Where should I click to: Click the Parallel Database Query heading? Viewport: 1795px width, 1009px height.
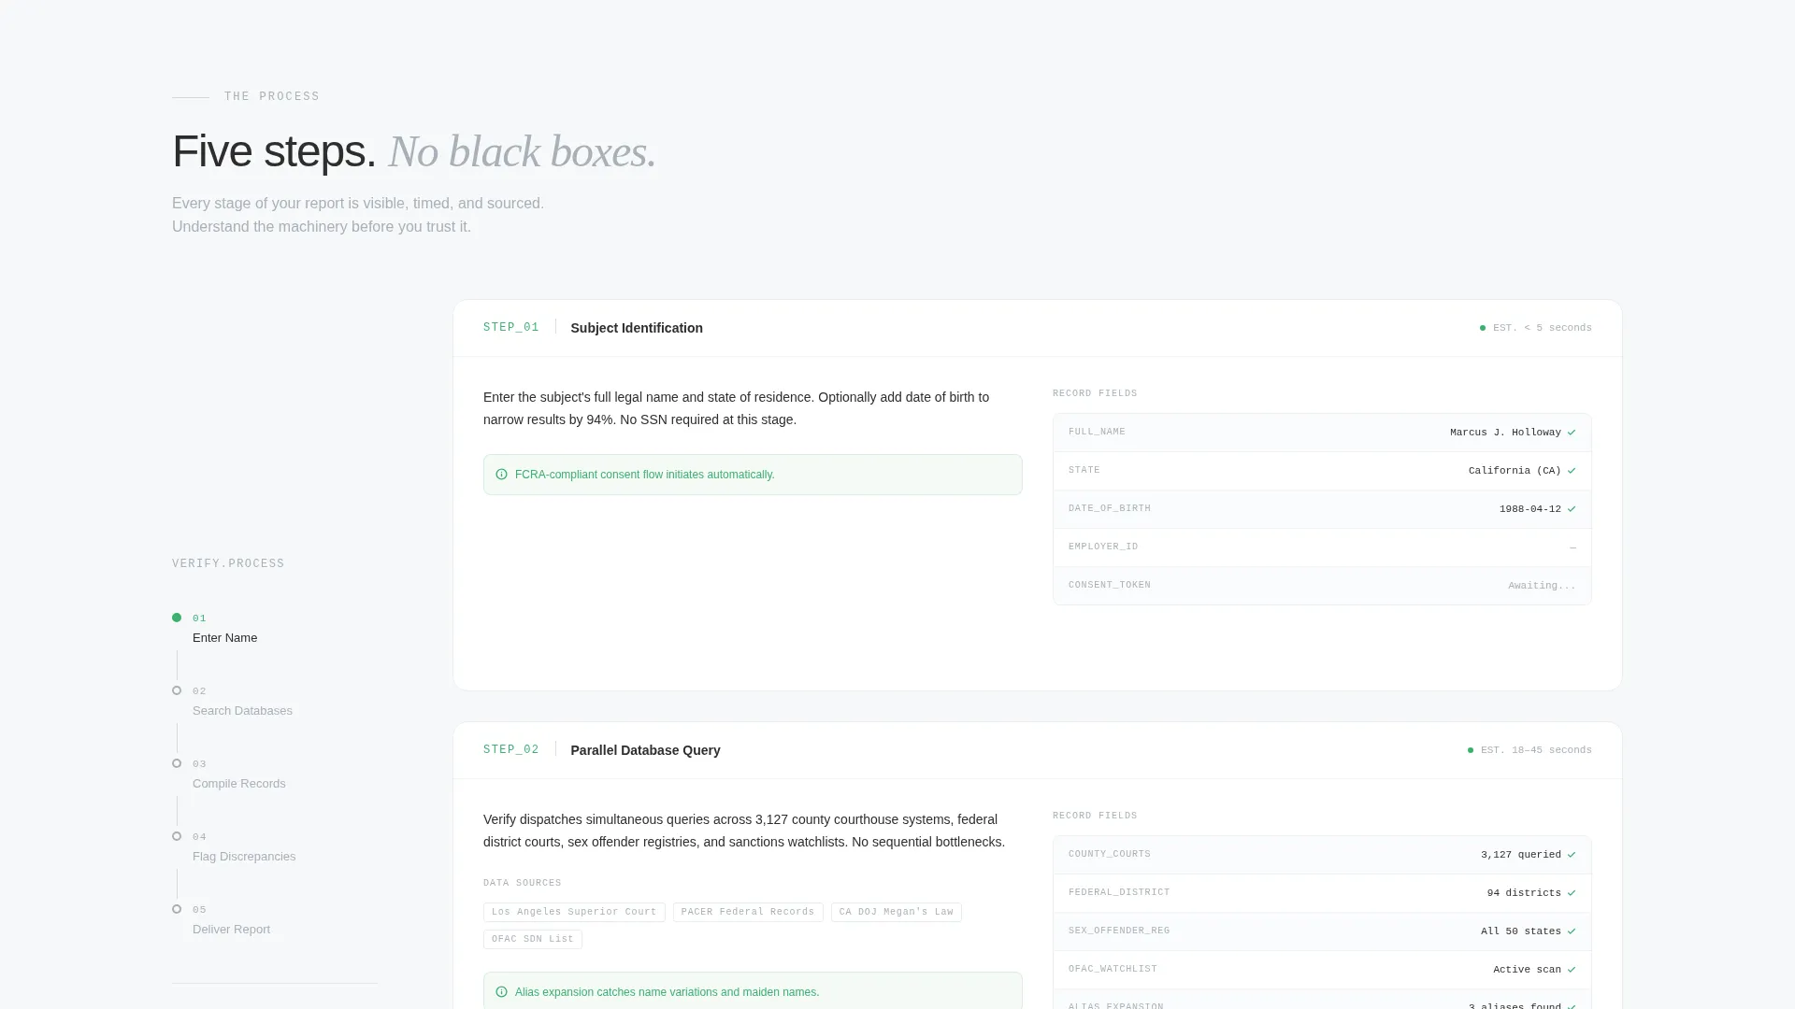pos(645,750)
